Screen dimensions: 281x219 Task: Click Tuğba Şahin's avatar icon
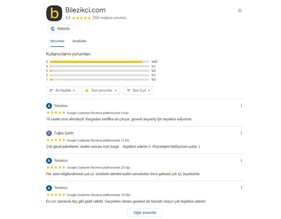[49, 133]
